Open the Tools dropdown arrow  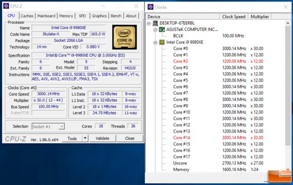85,138
